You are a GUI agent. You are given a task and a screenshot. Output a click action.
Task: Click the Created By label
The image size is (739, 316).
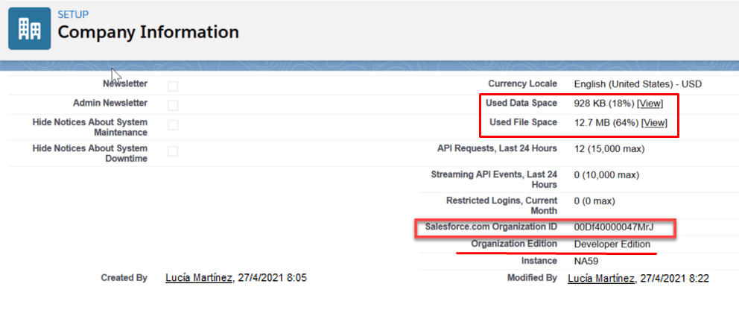[x=124, y=278]
